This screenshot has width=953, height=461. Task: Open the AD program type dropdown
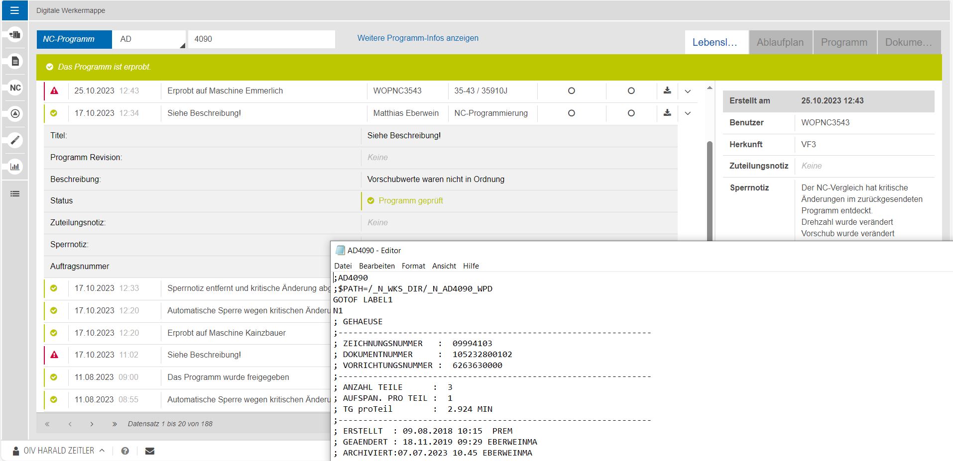(149, 39)
